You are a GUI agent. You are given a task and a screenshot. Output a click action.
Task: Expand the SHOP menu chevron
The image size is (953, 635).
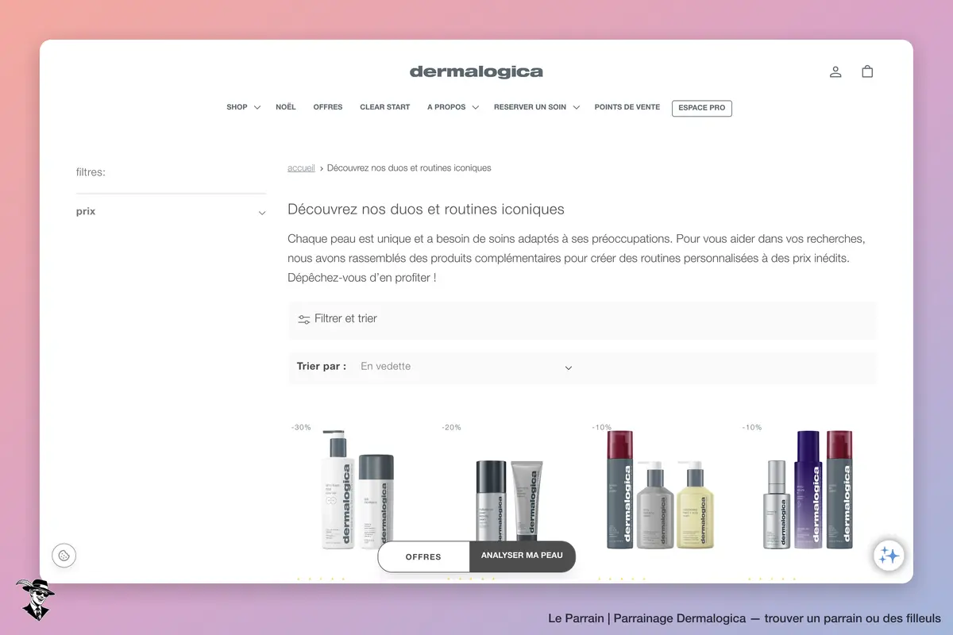[x=257, y=108]
